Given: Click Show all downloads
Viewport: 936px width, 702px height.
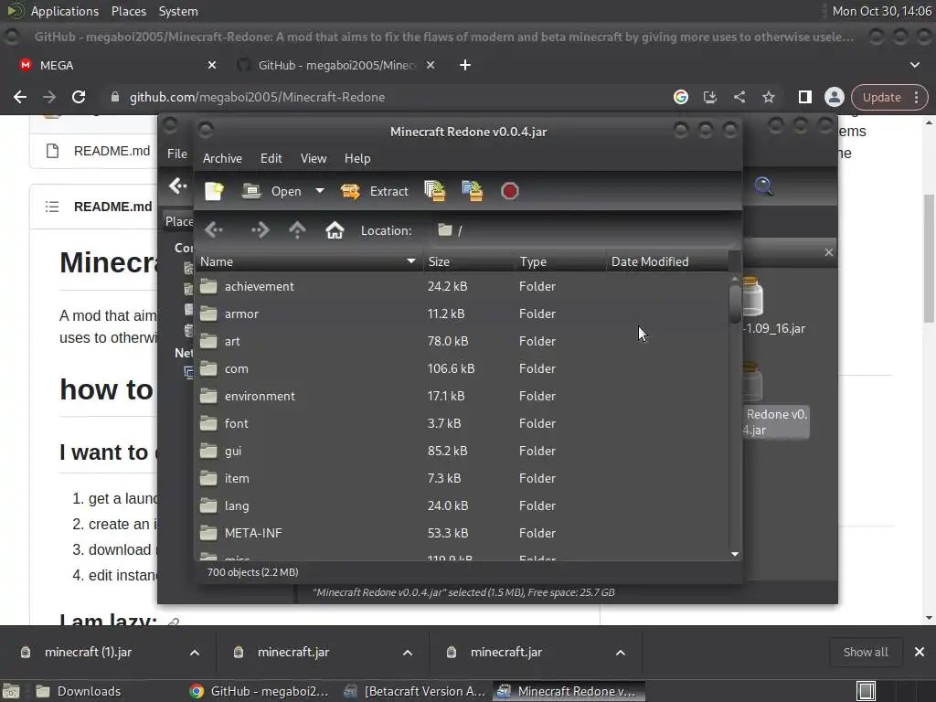Looking at the screenshot, I should [865, 652].
